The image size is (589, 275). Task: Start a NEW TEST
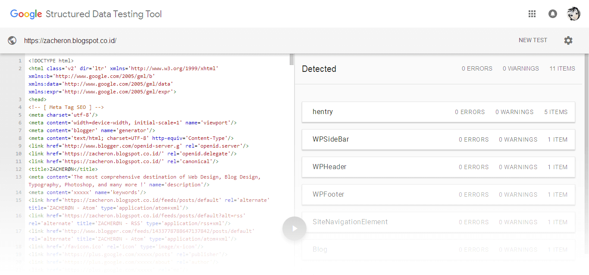533,40
